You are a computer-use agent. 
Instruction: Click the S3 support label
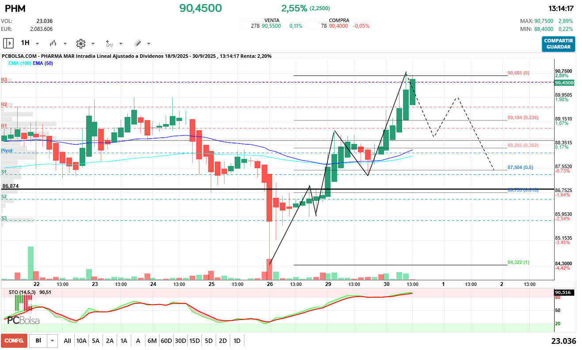tap(4, 218)
